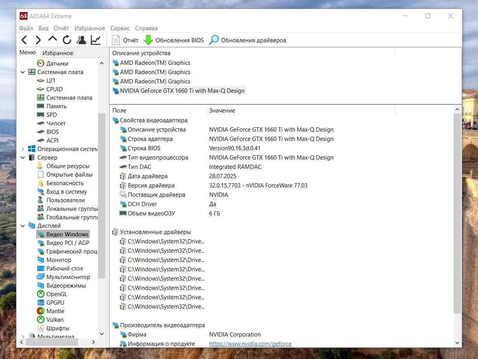Select SPD in the tree
This screenshot has height=359, width=478.
47,114
